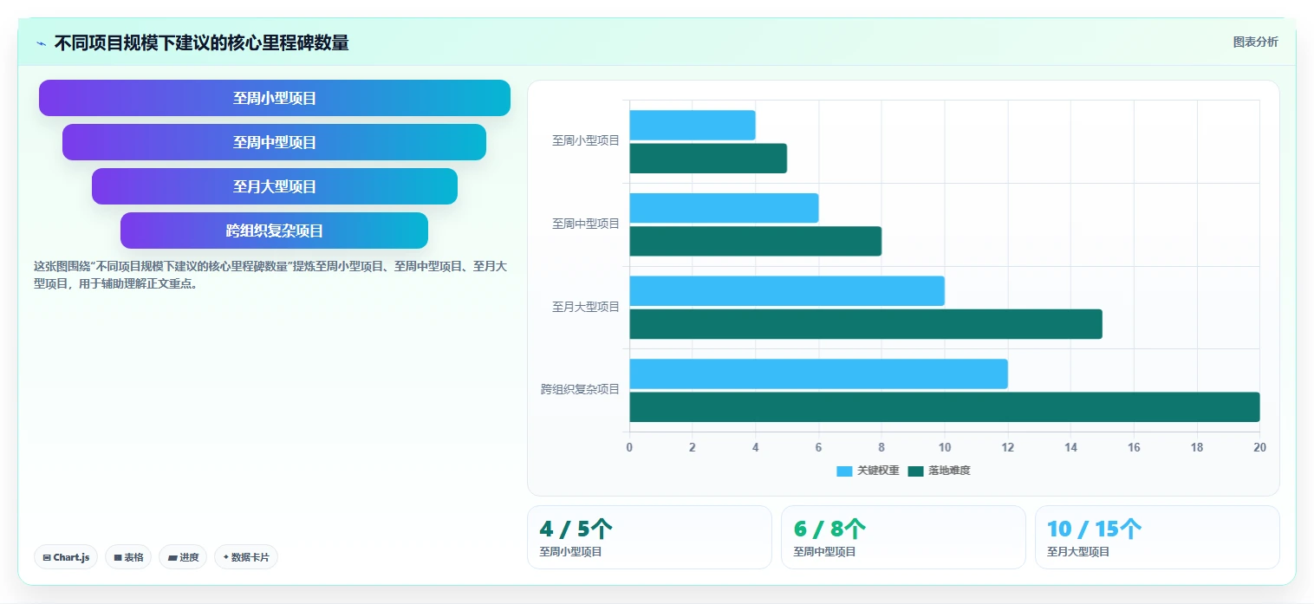The image size is (1314, 604).
Task: Click the title 不同项目规模下建议的核心里程碑数量
Action: 202,43
